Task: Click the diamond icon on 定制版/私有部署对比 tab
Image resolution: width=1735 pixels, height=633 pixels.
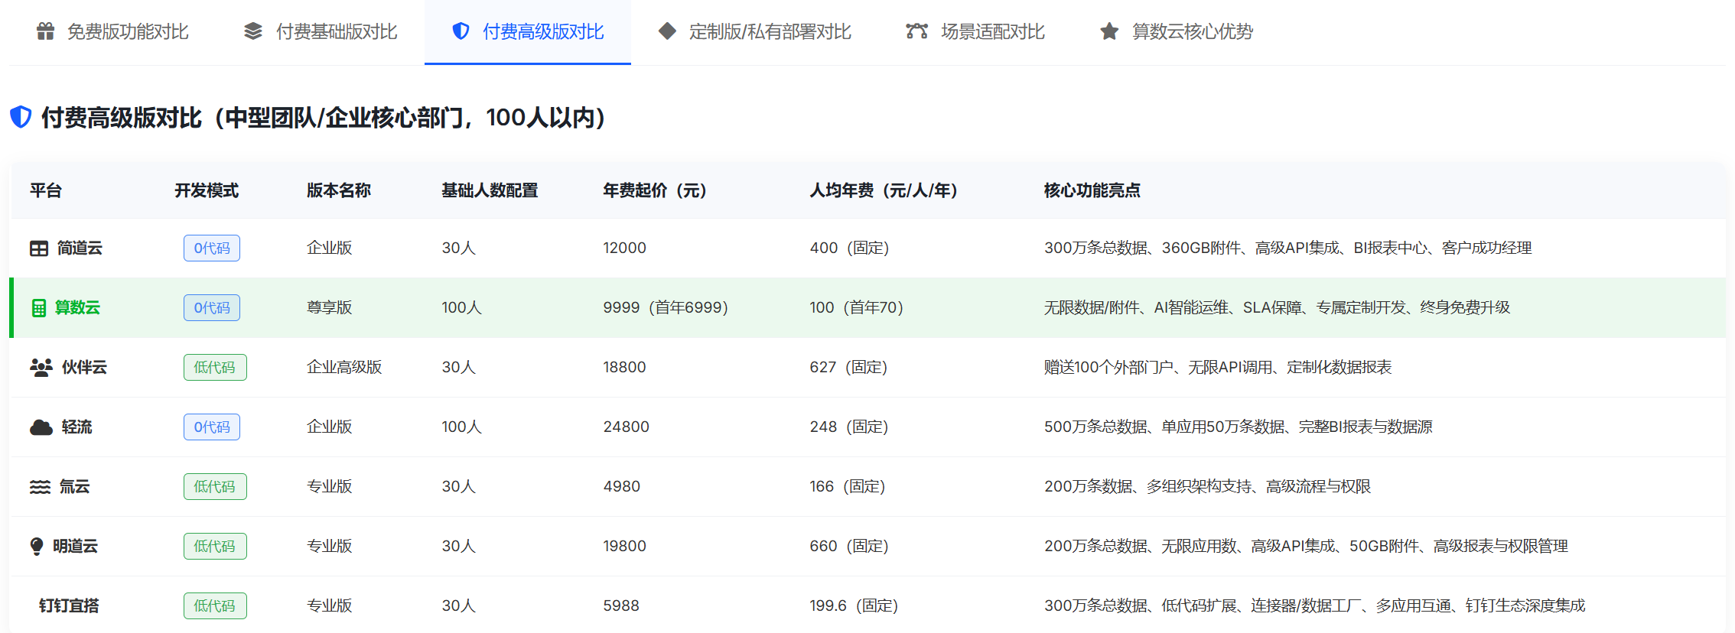Action: pos(667,31)
